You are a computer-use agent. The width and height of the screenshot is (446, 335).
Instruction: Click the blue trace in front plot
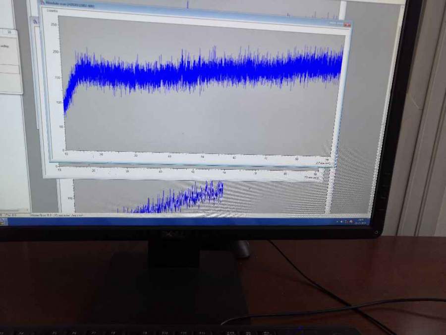208,70
